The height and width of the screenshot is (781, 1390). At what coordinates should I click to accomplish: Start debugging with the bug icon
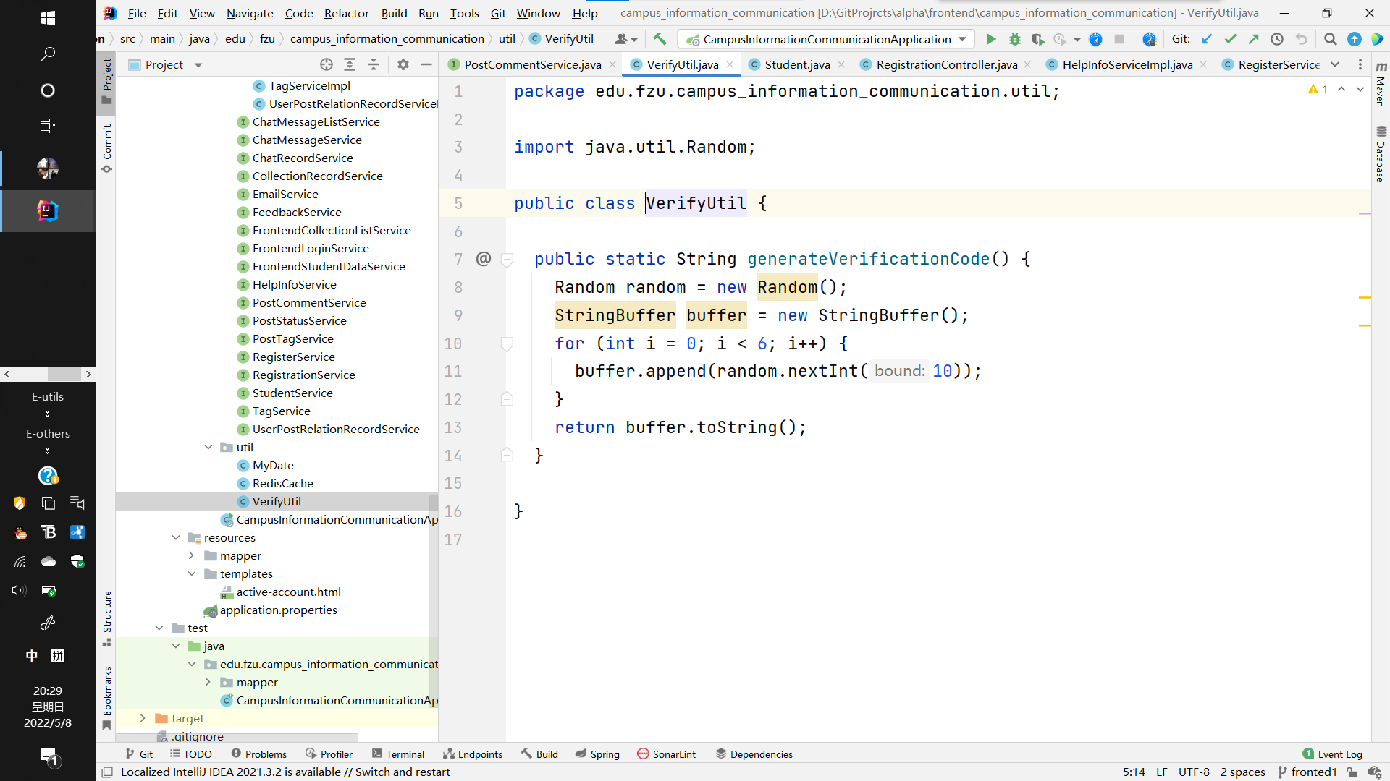tap(1014, 39)
